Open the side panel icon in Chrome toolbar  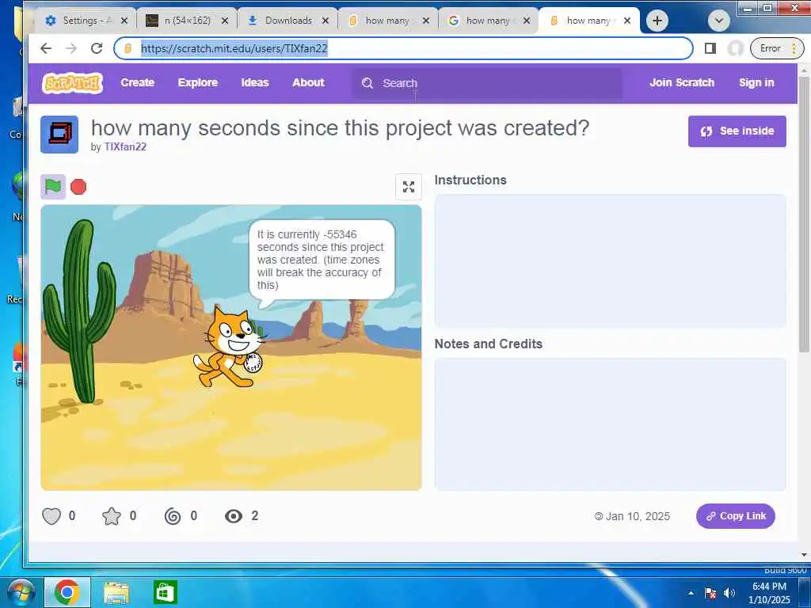710,48
